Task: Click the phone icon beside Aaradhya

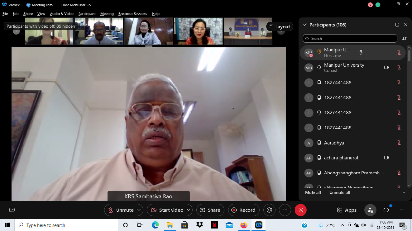Action: coord(319,143)
